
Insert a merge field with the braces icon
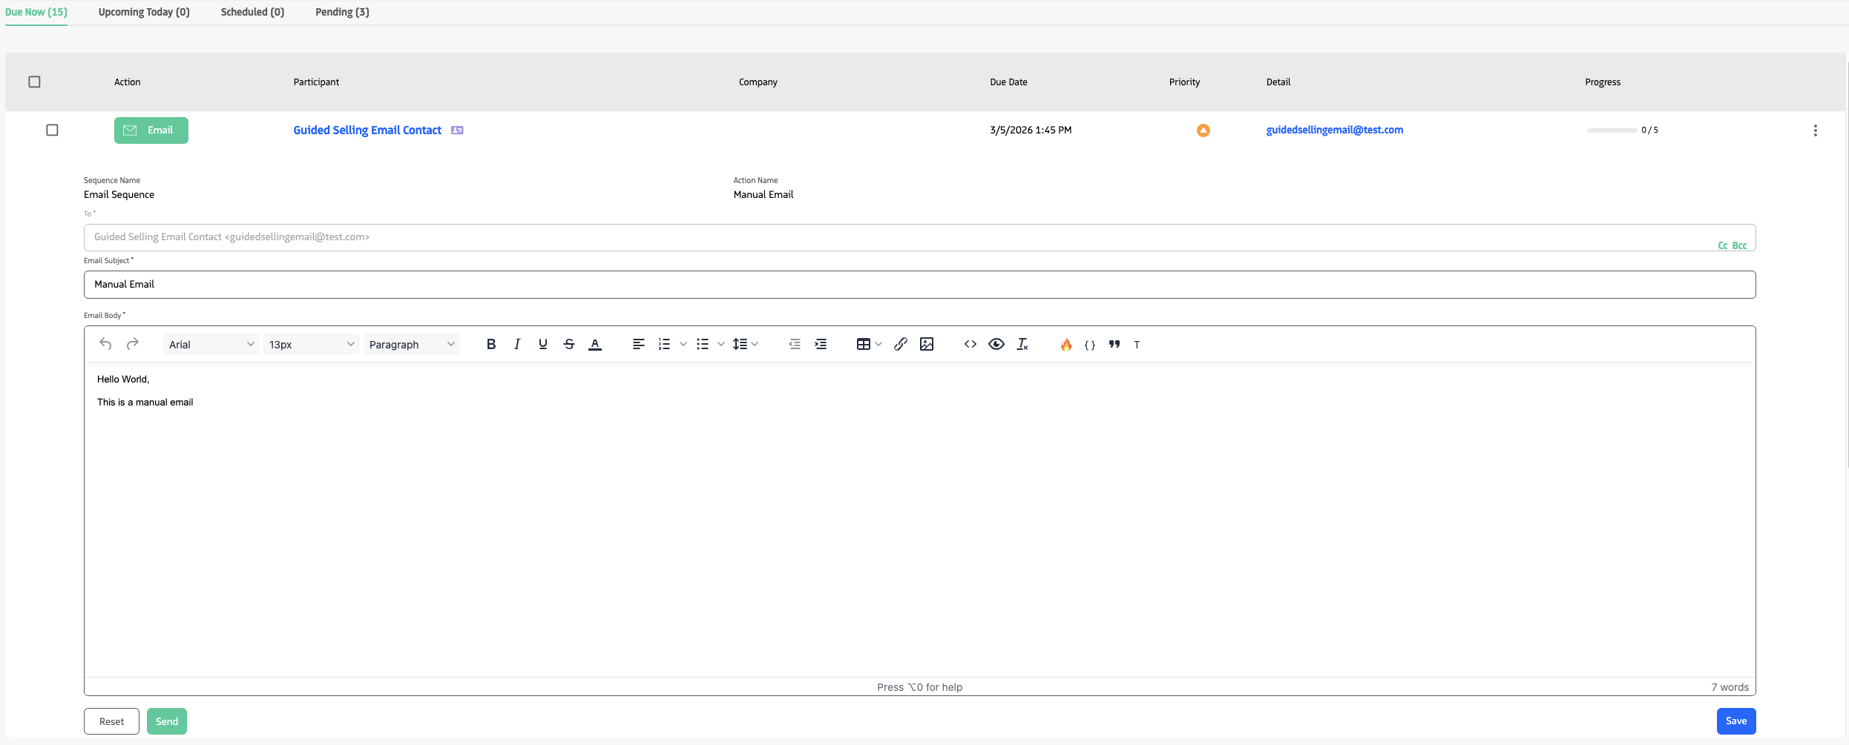pyautogui.click(x=1090, y=344)
